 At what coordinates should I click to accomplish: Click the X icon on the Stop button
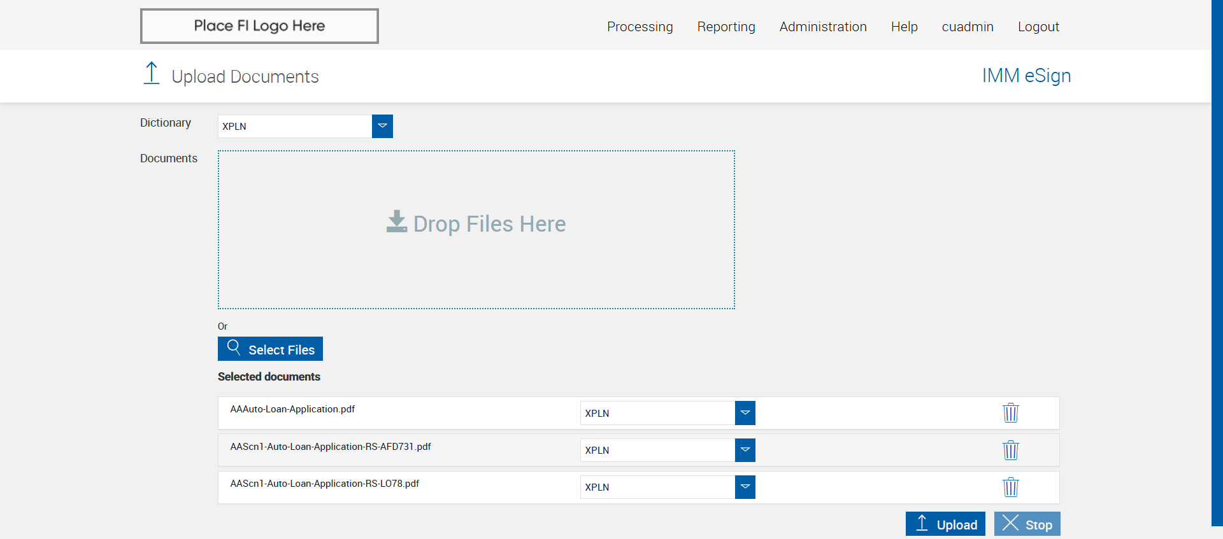click(1010, 523)
